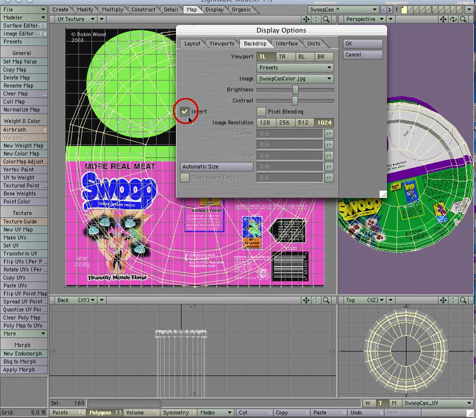Open the File dropdown menu
This screenshot has height=418, width=476.
pos(23,9)
